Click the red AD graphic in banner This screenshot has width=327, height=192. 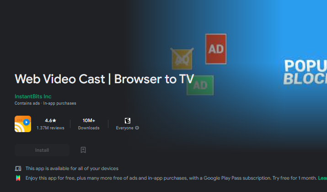point(216,49)
